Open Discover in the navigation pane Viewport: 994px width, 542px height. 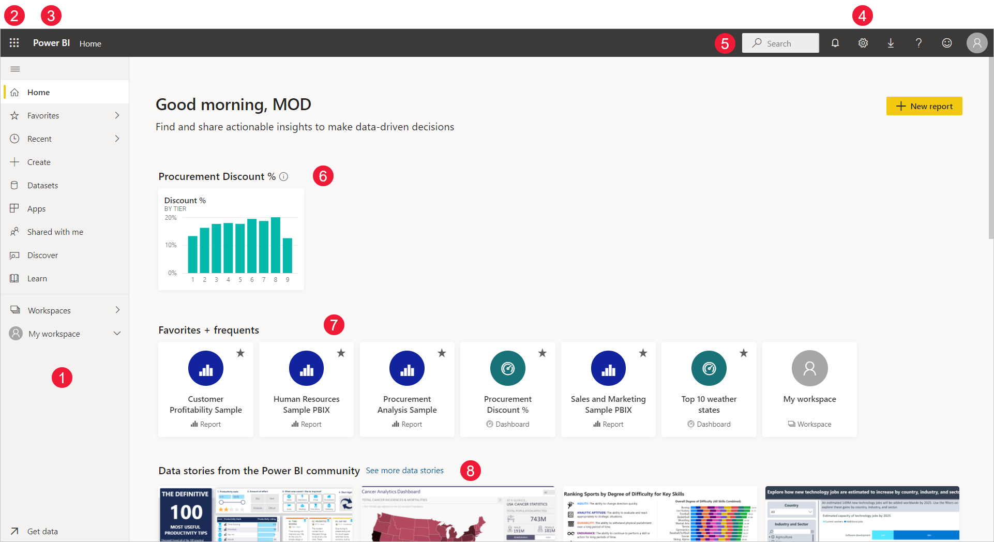tap(65, 255)
